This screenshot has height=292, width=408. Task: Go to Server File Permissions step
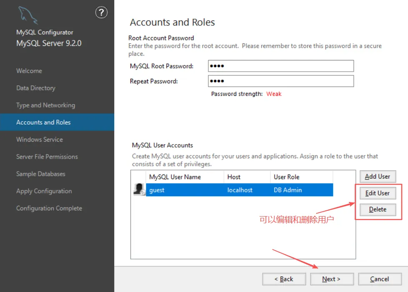click(x=47, y=157)
